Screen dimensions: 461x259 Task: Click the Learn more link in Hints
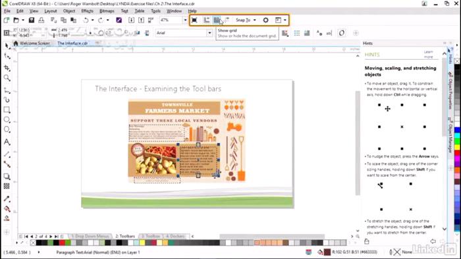[428, 55]
